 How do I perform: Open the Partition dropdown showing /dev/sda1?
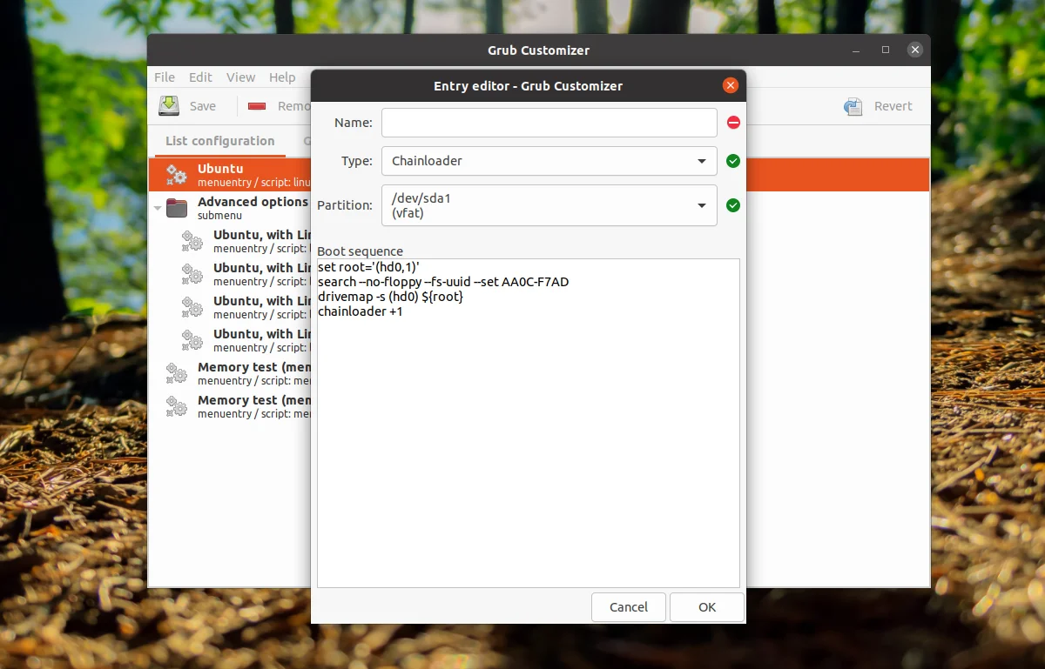(x=549, y=205)
